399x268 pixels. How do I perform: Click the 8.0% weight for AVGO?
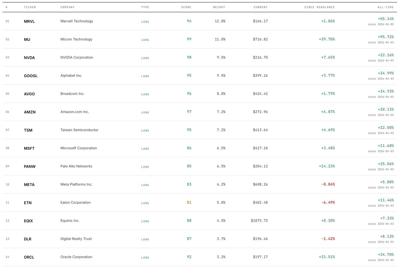(x=221, y=93)
